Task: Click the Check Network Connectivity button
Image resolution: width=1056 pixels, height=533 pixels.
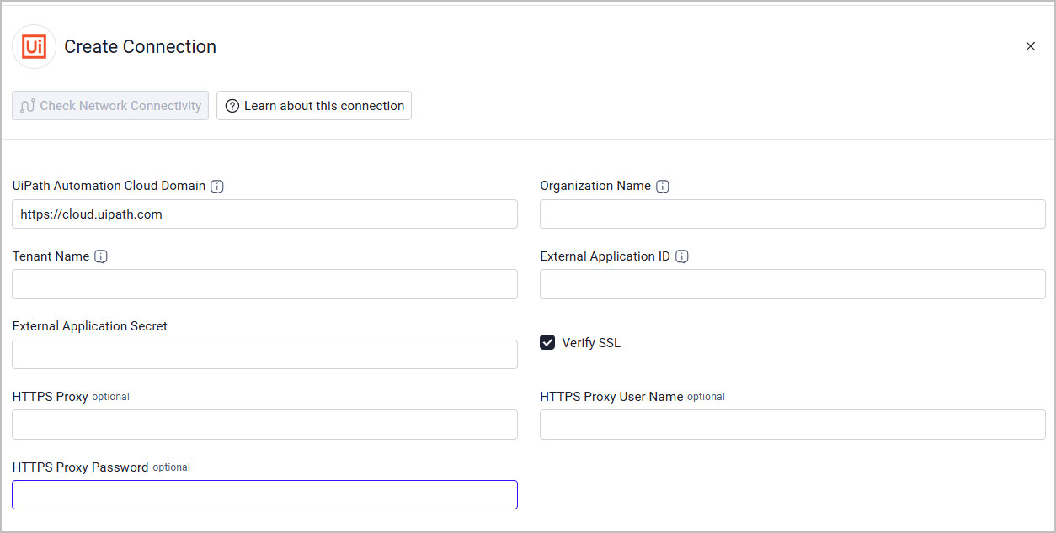Action: coord(110,106)
